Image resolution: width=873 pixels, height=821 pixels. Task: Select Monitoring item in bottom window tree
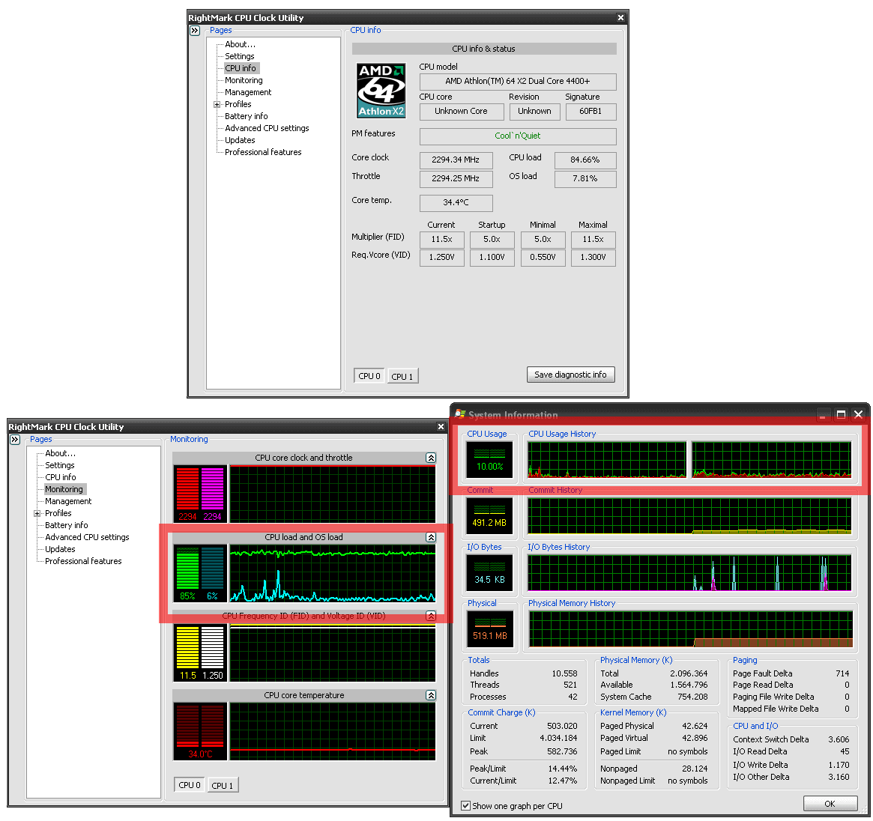pyautogui.click(x=64, y=489)
